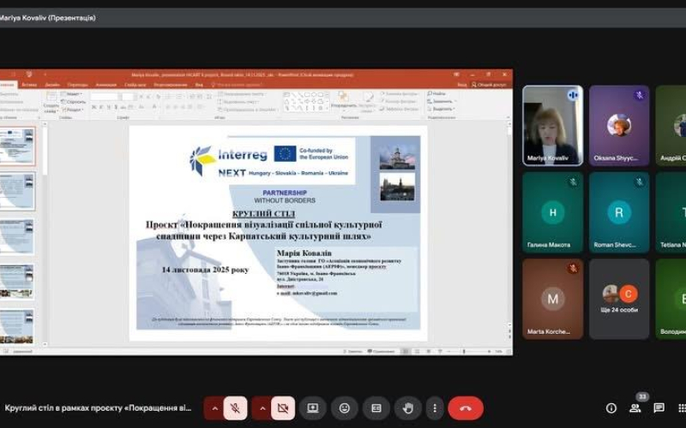Select fourth slide thumbnail in PowerPoint panel
This screenshot has height=428, width=686.
(16, 282)
